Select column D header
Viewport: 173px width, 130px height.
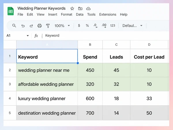click(149, 45)
